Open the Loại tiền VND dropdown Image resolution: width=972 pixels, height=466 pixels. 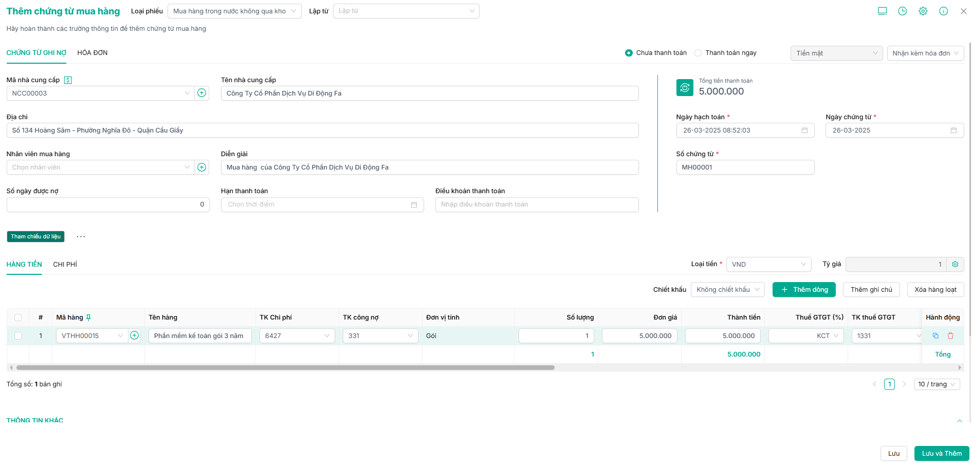click(x=768, y=264)
